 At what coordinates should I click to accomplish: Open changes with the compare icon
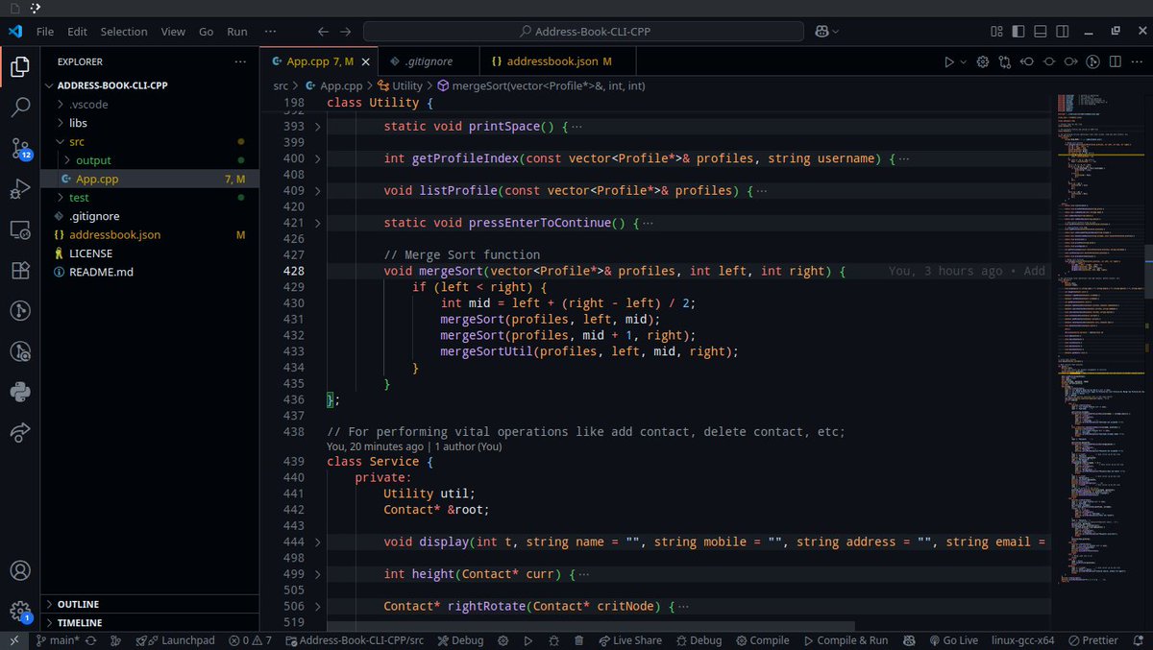pos(1005,61)
